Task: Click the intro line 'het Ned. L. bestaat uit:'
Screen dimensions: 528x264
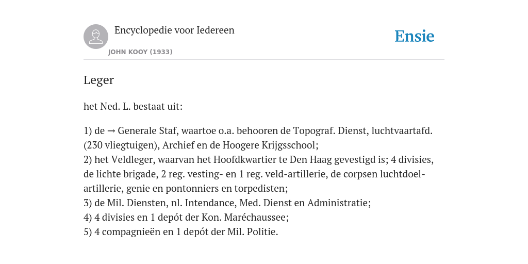Action: click(133, 106)
